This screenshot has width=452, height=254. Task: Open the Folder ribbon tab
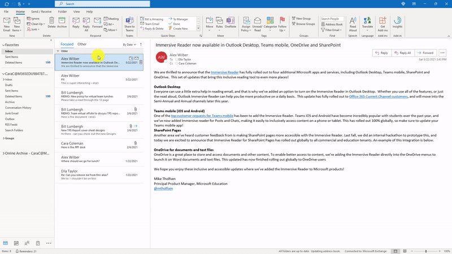coord(62,11)
